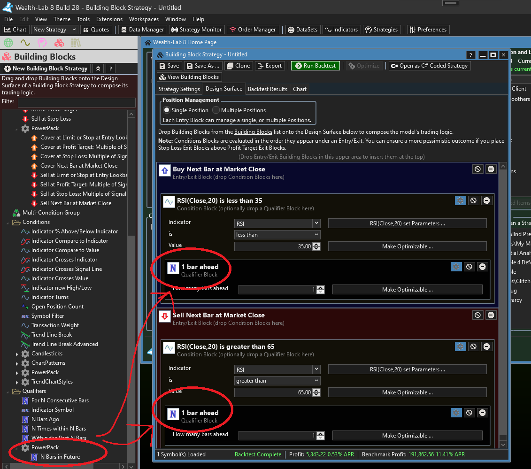
Task: Click Make Optimizable for value 35.00
Action: coord(407,246)
